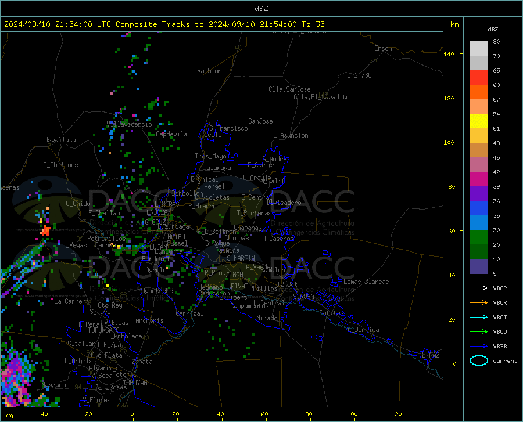Click the cyan 'current' ellipse legend icon
The width and height of the screenshot is (523, 422).
click(479, 360)
